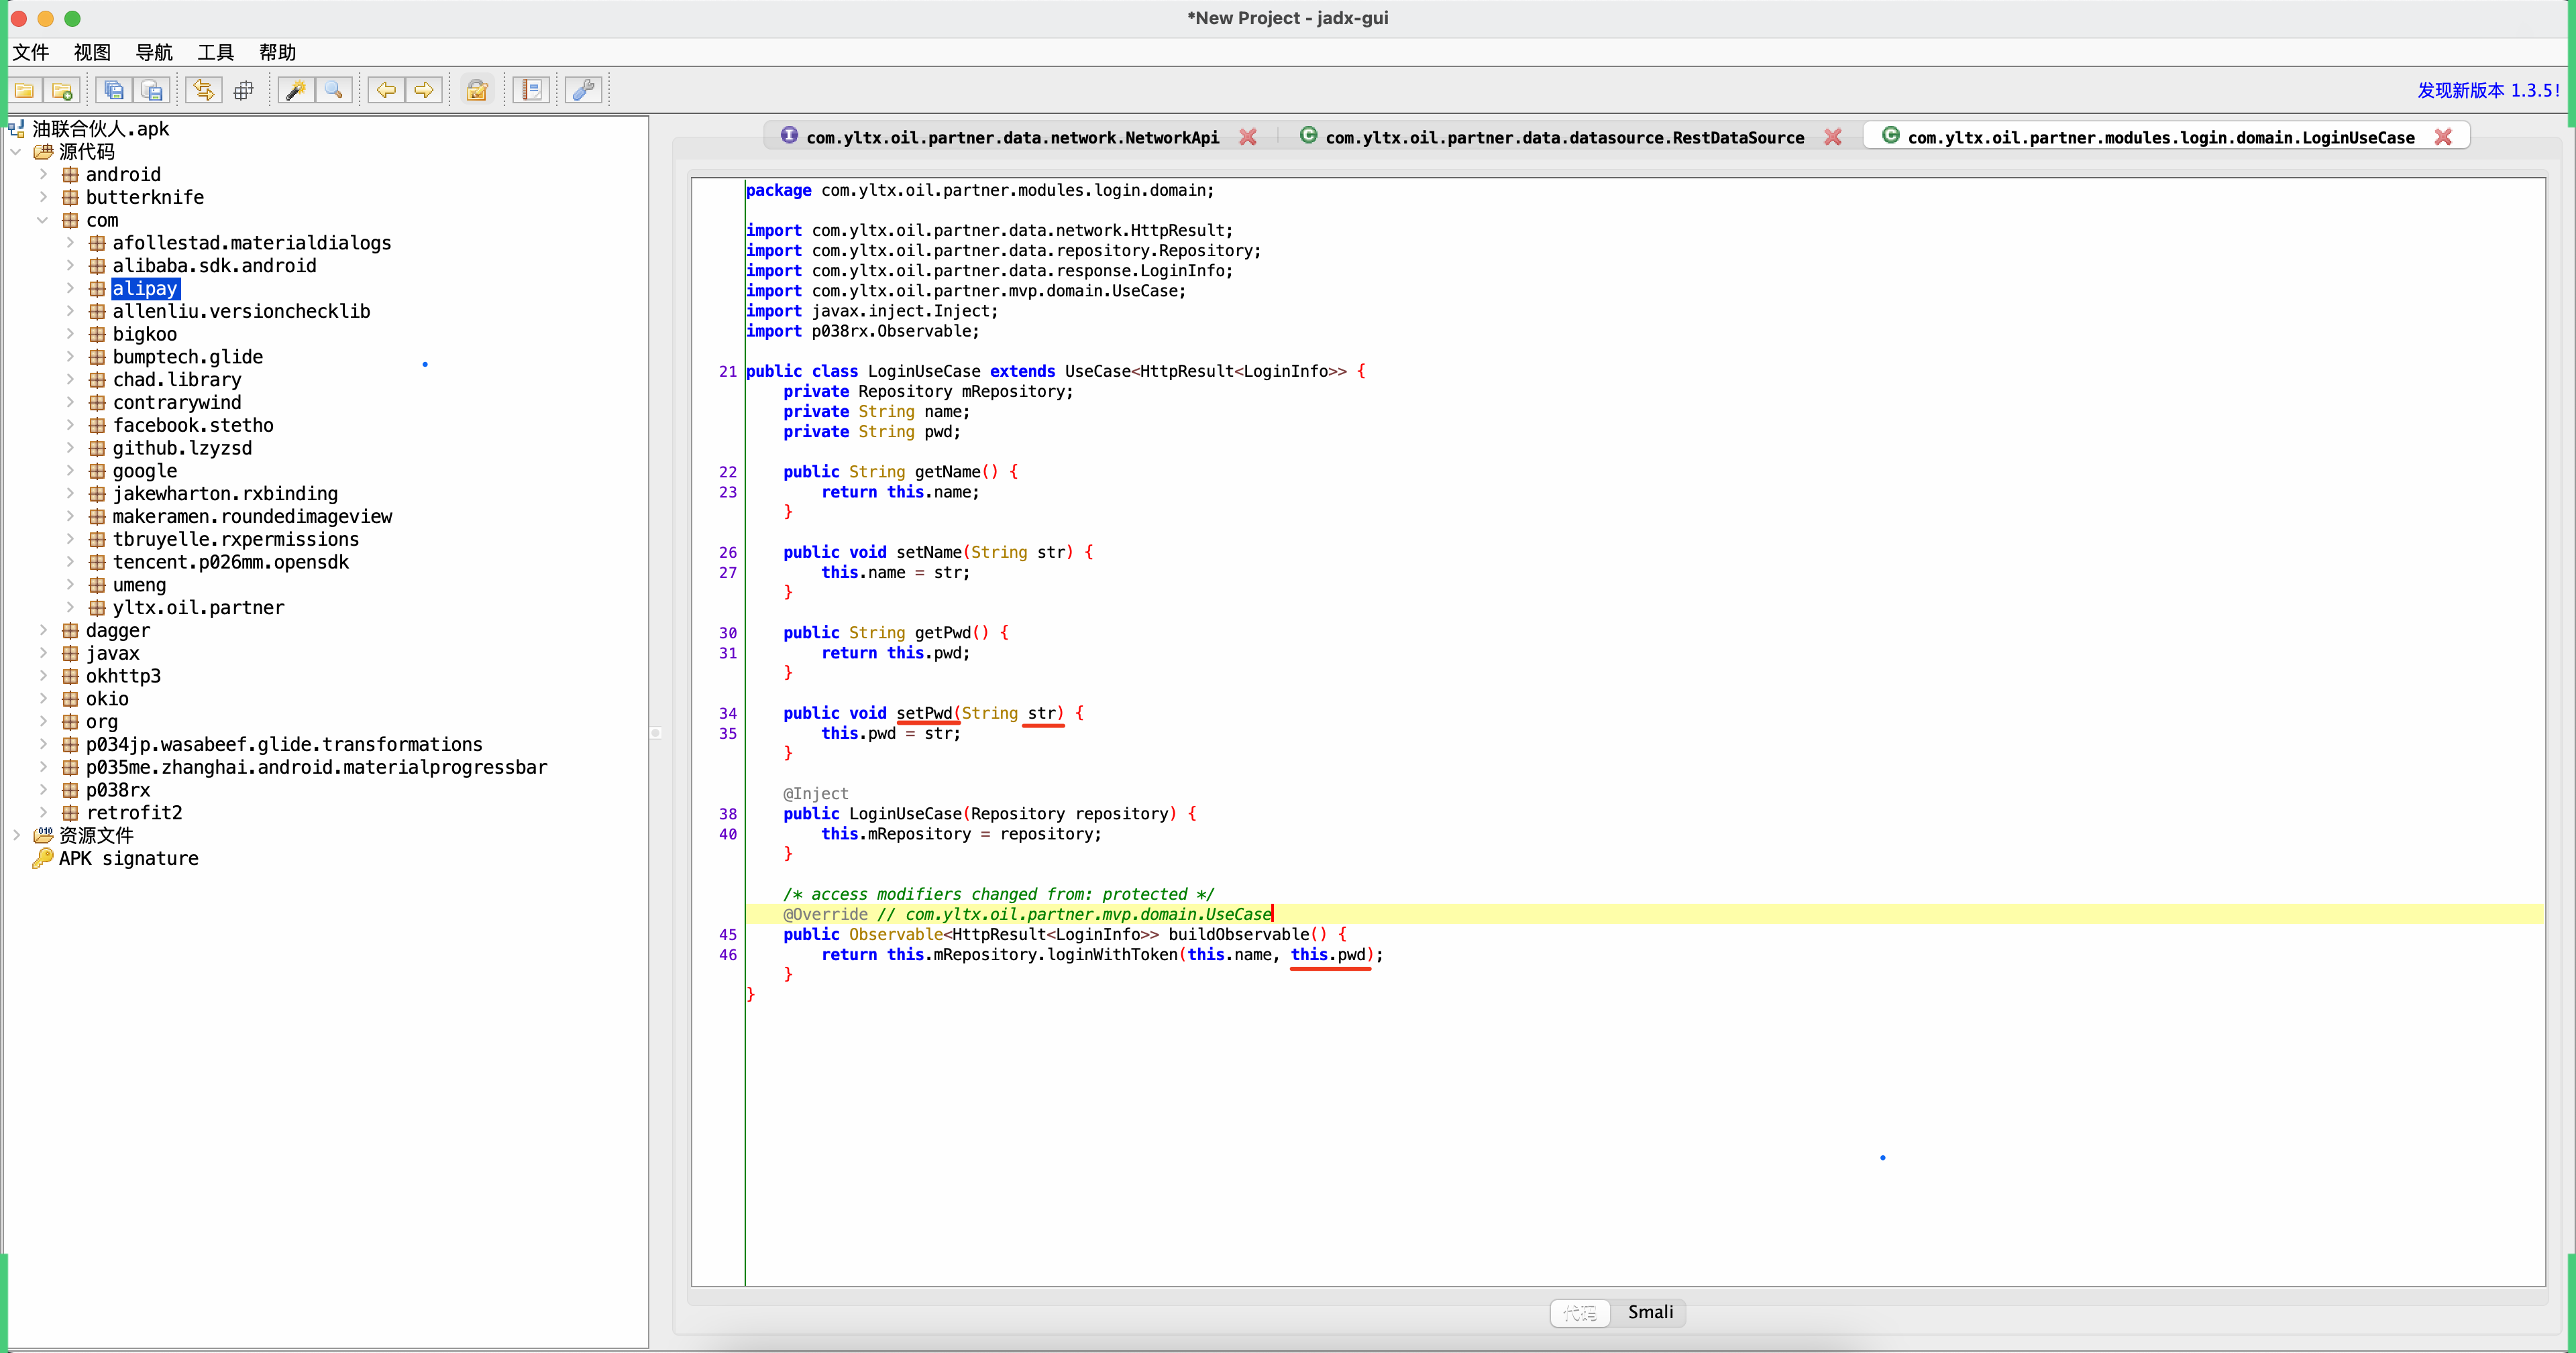
Task: Open text search via the magnifier icon
Action: [x=334, y=90]
